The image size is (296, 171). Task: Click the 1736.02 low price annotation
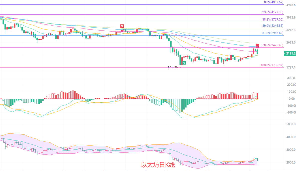coord(173,67)
